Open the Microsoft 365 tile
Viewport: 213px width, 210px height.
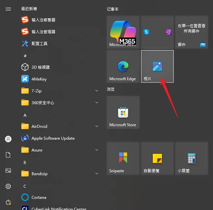click(123, 32)
